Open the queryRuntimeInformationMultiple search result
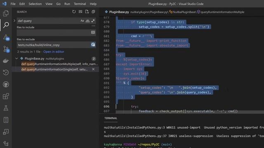The width and height of the screenshot is (264, 148). (x=59, y=64)
